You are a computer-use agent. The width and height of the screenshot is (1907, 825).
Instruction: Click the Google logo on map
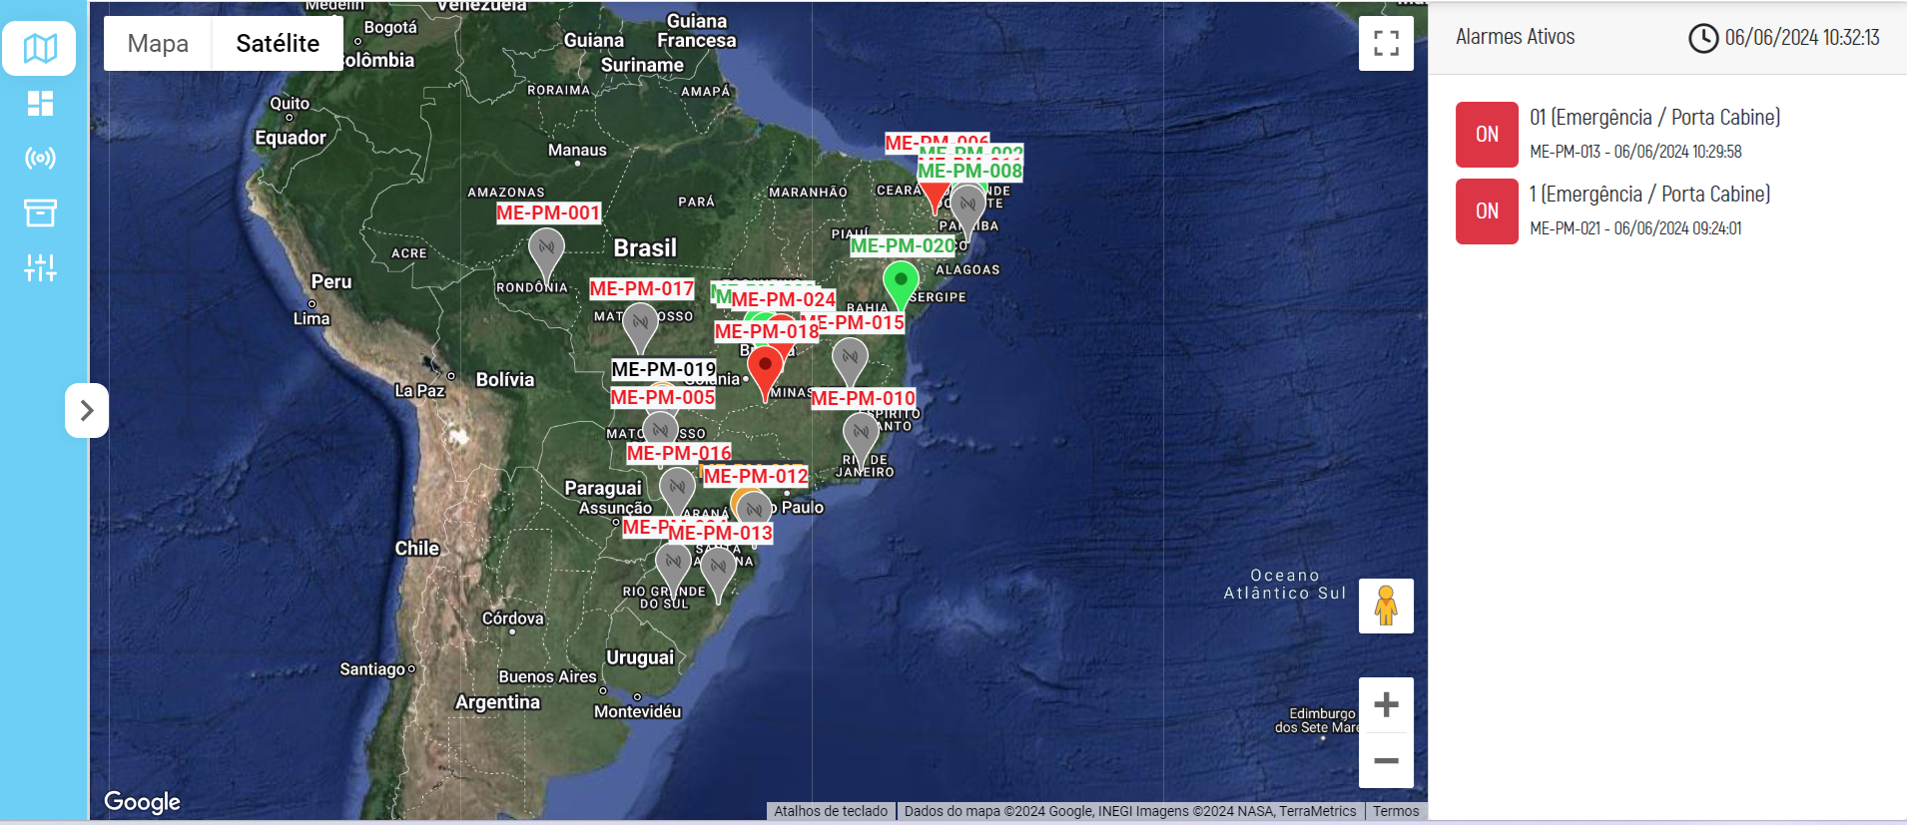point(142,802)
